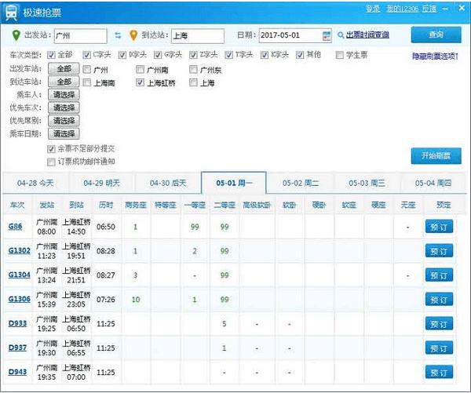Uncheck the 上海虹桥 arrival station checkbox
This screenshot has height=393, width=471.
[x=141, y=82]
